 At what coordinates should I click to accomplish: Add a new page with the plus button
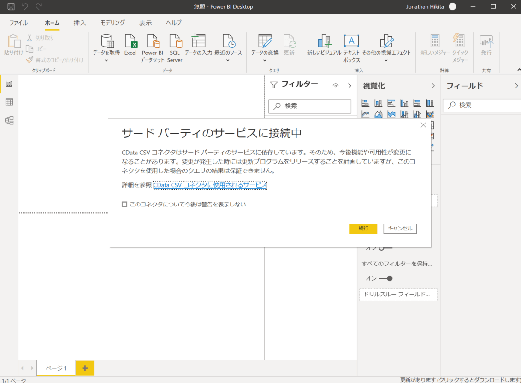[x=85, y=368]
